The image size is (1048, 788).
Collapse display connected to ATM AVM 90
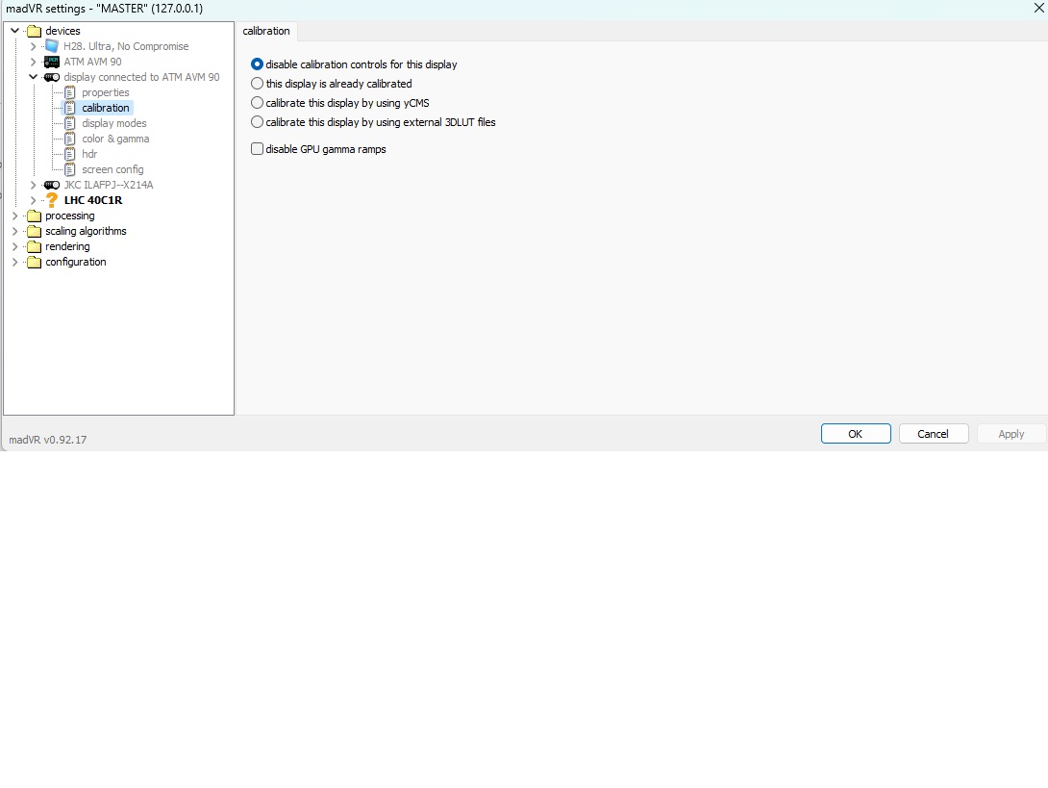point(33,77)
